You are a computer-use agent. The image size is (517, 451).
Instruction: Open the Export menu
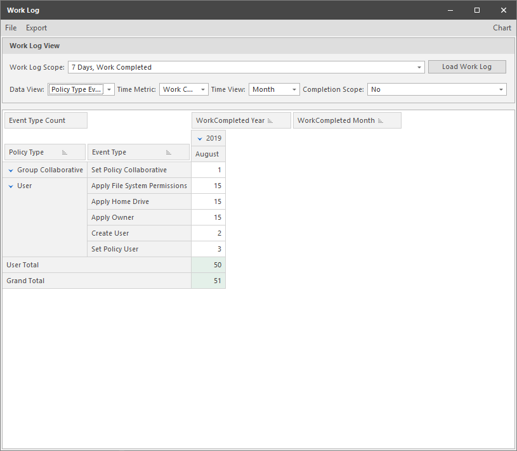(36, 28)
